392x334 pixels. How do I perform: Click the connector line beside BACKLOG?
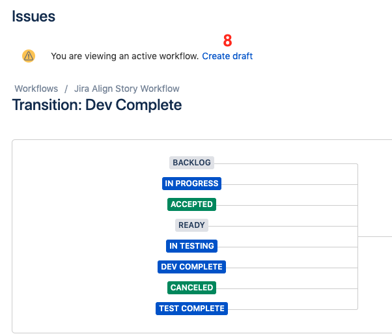[286, 164]
